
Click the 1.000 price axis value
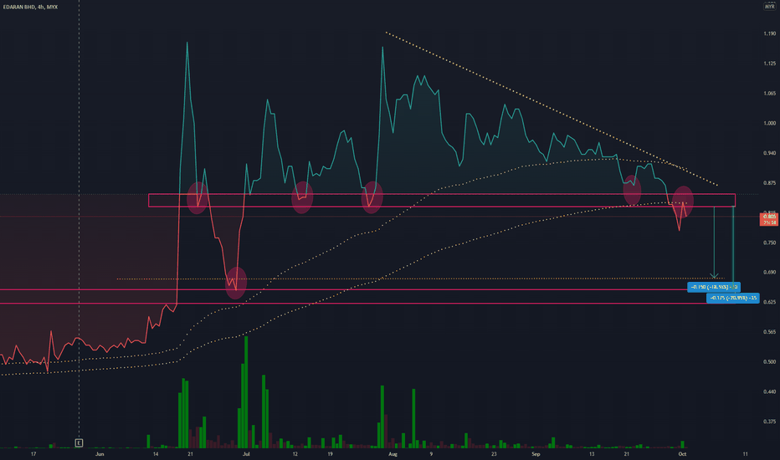[769, 123]
